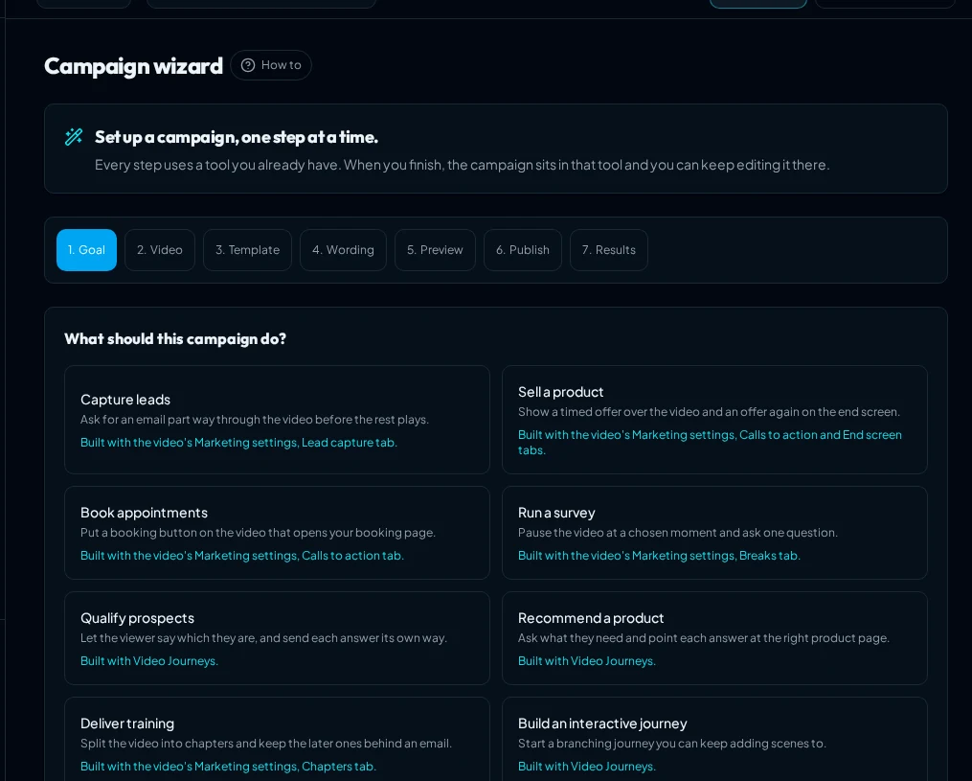Select the 6. Publish step
This screenshot has height=781, width=972.
(x=523, y=250)
